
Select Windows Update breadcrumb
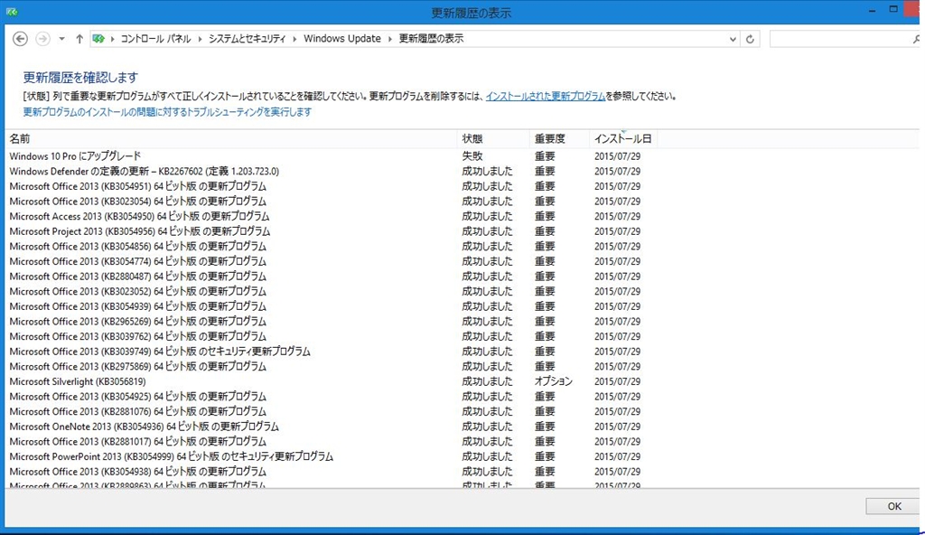pyautogui.click(x=342, y=39)
